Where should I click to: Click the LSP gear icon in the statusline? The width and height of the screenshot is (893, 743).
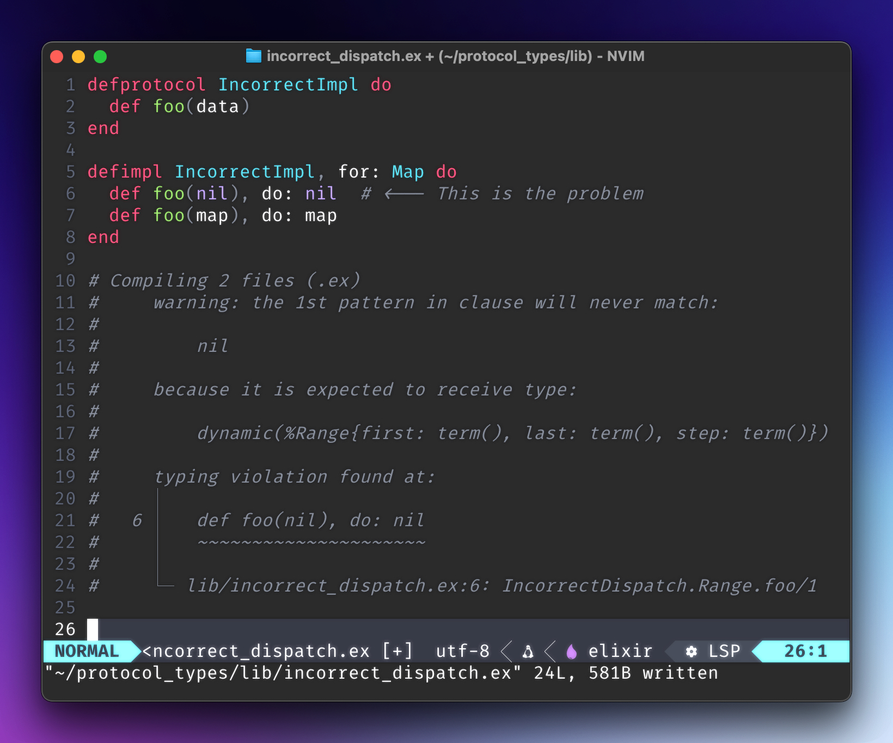coord(691,651)
